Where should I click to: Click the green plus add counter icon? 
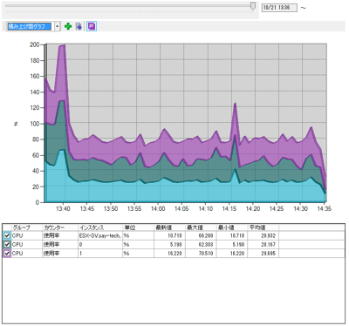[68, 26]
